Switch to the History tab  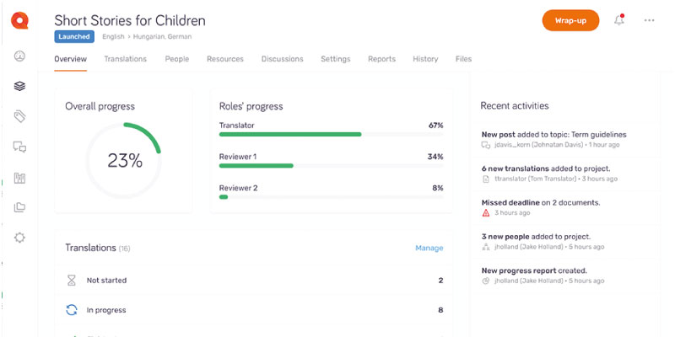pyautogui.click(x=425, y=59)
